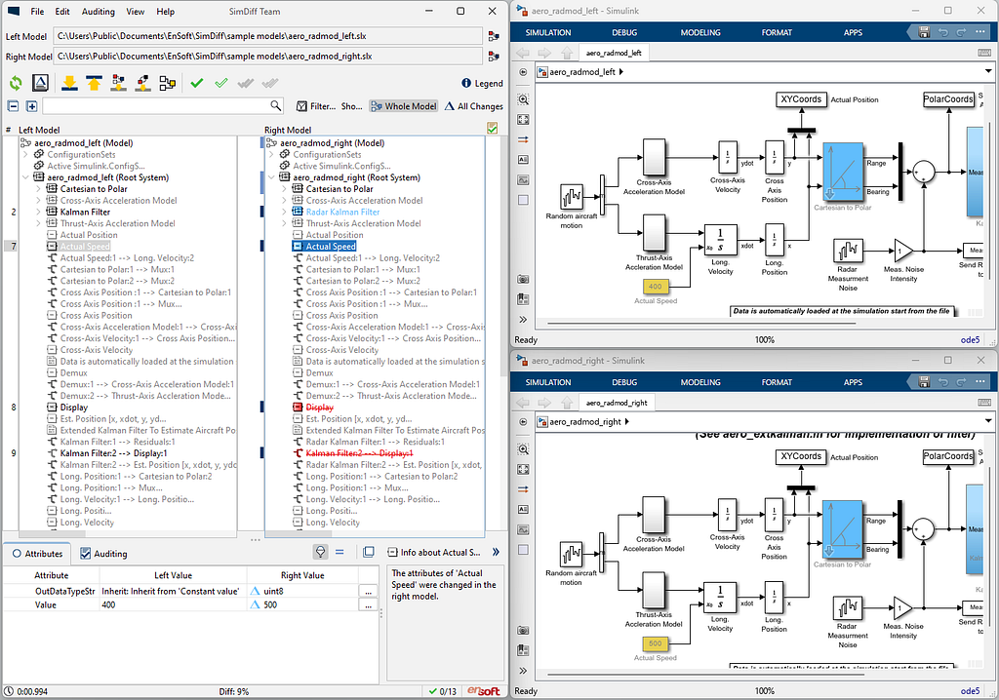
Task: Collapse aero_radmod_left (Root System) node
Action: click(x=25, y=177)
